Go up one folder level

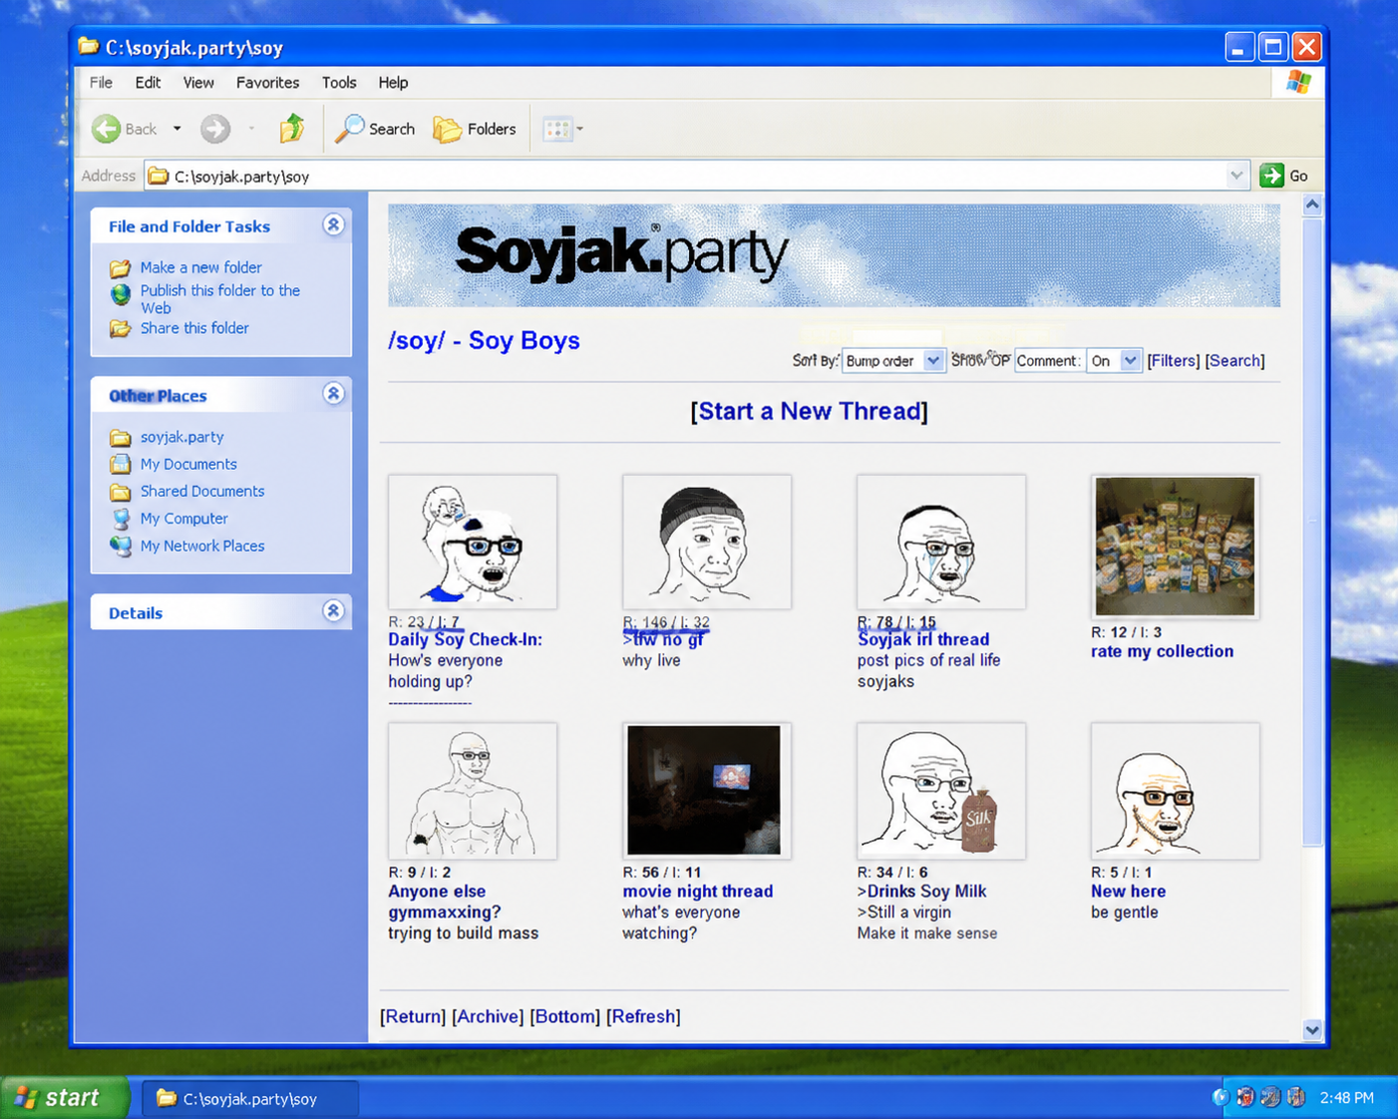[292, 129]
